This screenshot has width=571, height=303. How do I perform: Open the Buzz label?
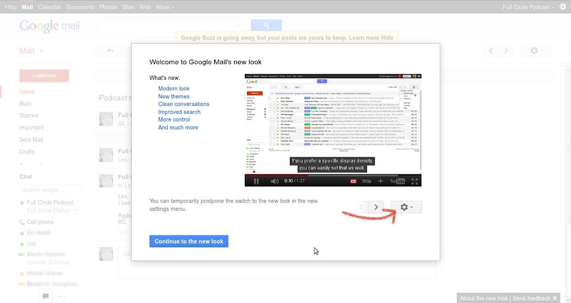[26, 104]
